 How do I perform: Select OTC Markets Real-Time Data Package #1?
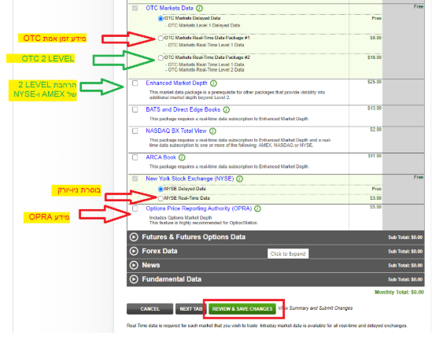(x=161, y=39)
